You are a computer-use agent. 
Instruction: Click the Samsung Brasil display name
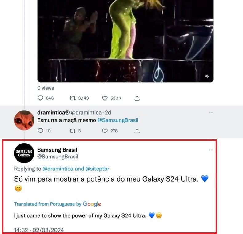tap(57, 150)
